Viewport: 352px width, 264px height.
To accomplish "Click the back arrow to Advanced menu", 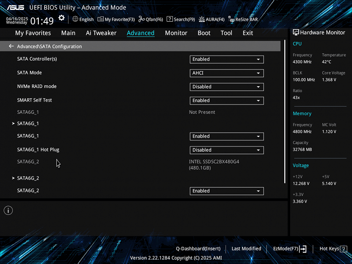I will coord(11,46).
